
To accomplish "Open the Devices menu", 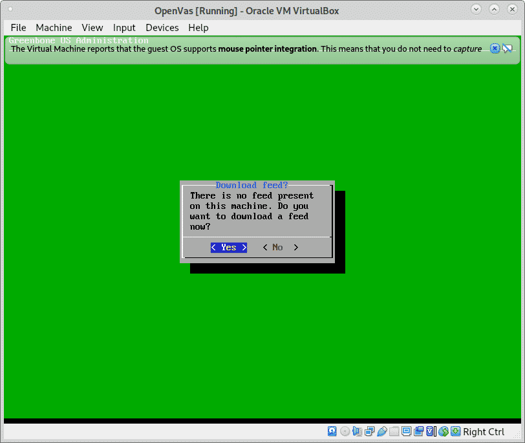I will [x=162, y=27].
